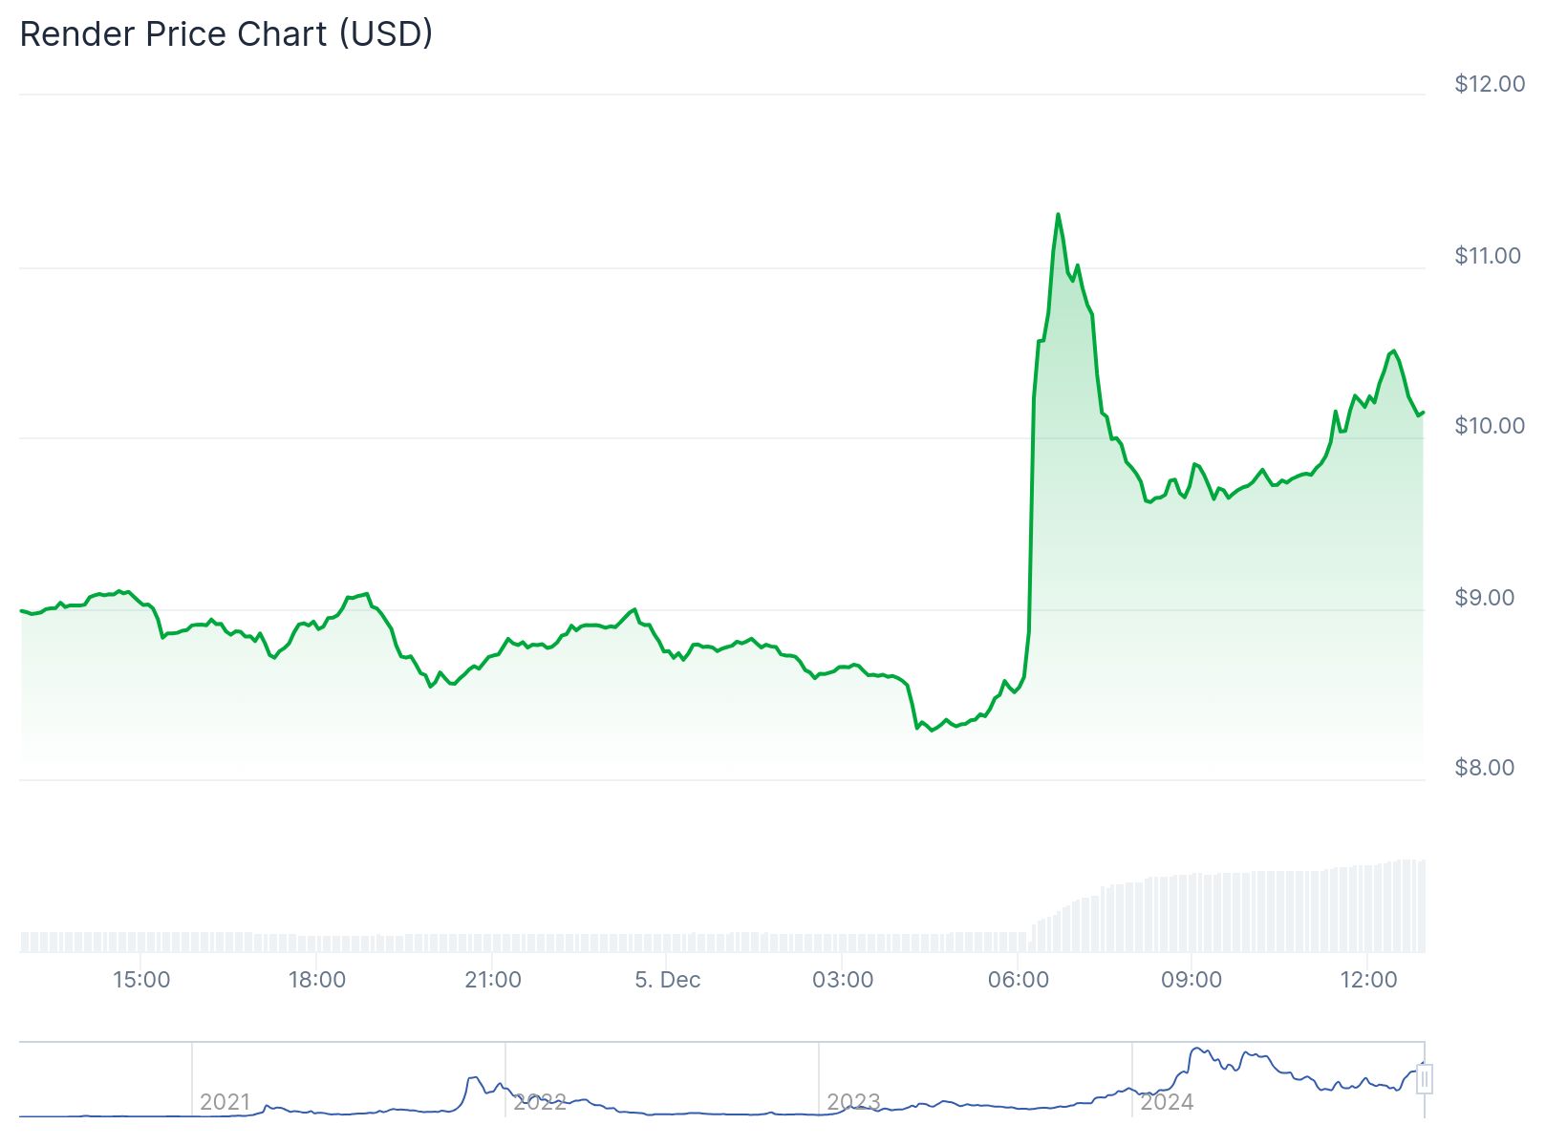The image size is (1546, 1146).
Task: Click the 15:00 time axis label
Action: [141, 980]
